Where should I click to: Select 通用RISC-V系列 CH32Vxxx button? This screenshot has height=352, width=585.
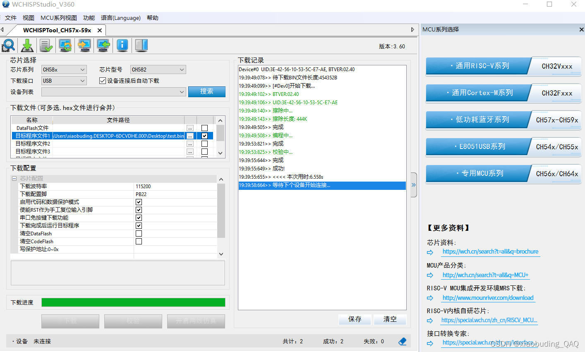coord(503,66)
